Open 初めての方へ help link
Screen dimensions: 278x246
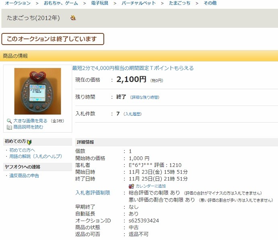pos(22,150)
